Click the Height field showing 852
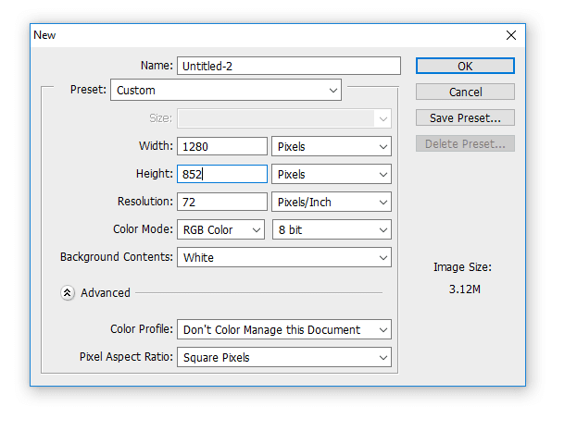The height and width of the screenshot is (431, 577). tap(222, 174)
